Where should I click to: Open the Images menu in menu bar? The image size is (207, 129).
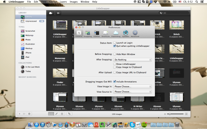click(74, 2)
